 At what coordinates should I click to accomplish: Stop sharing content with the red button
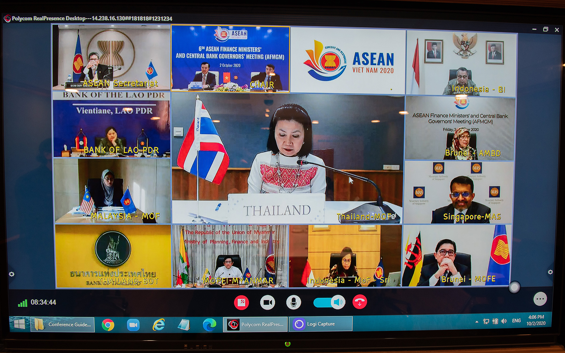point(241,302)
